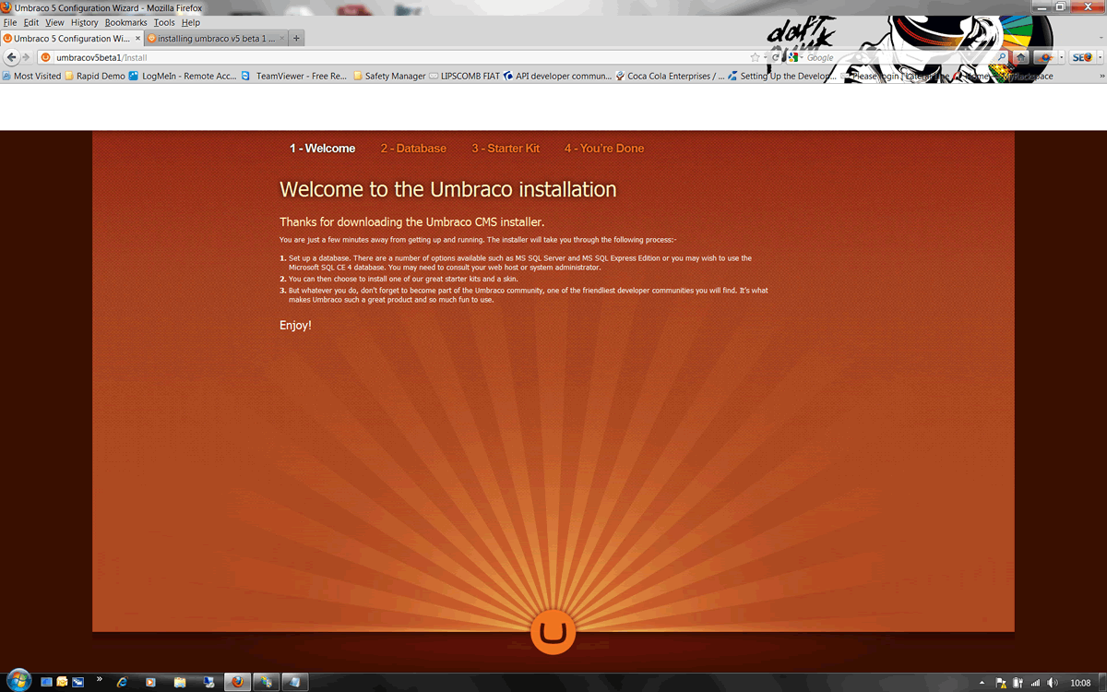
Task: Reload the page with the refresh icon
Action: point(776,57)
